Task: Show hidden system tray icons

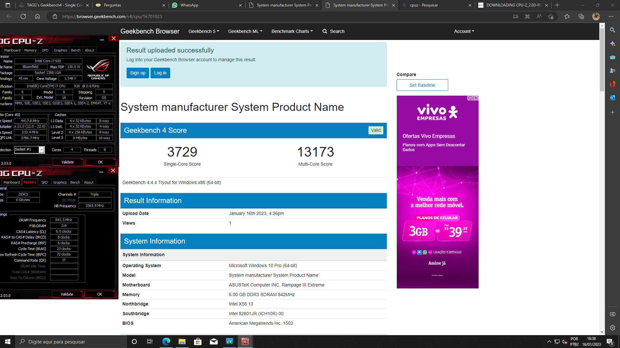Action: tap(549, 342)
